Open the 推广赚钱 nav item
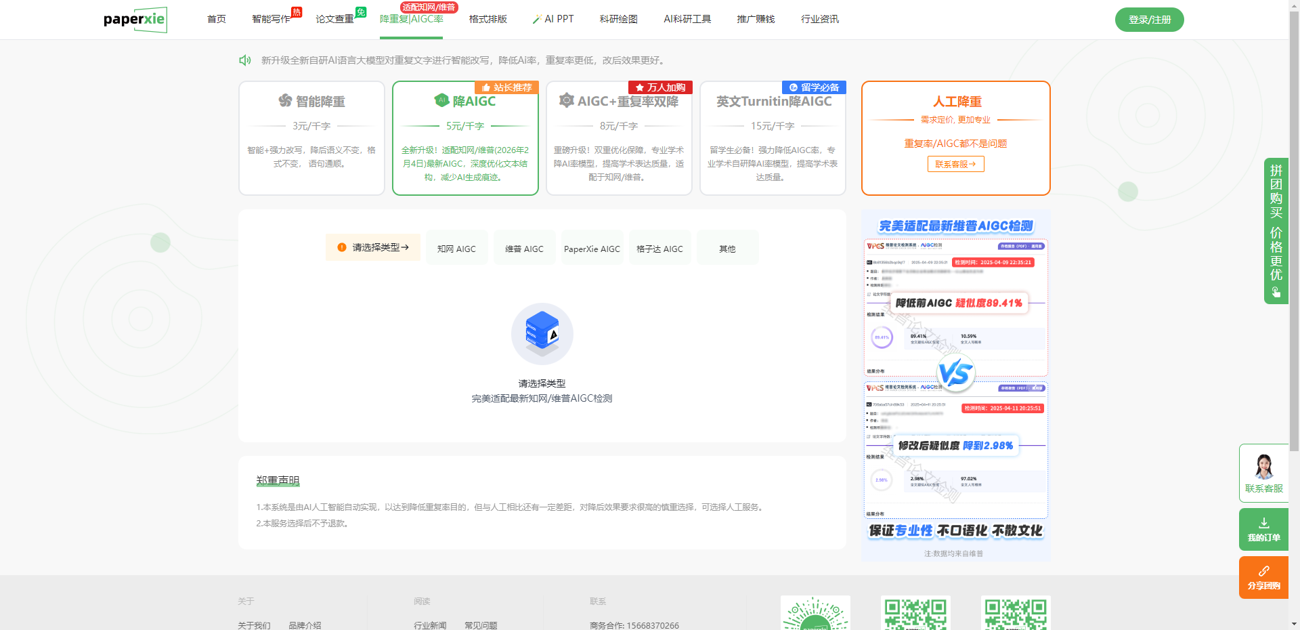Image resolution: width=1300 pixels, height=630 pixels. point(756,19)
